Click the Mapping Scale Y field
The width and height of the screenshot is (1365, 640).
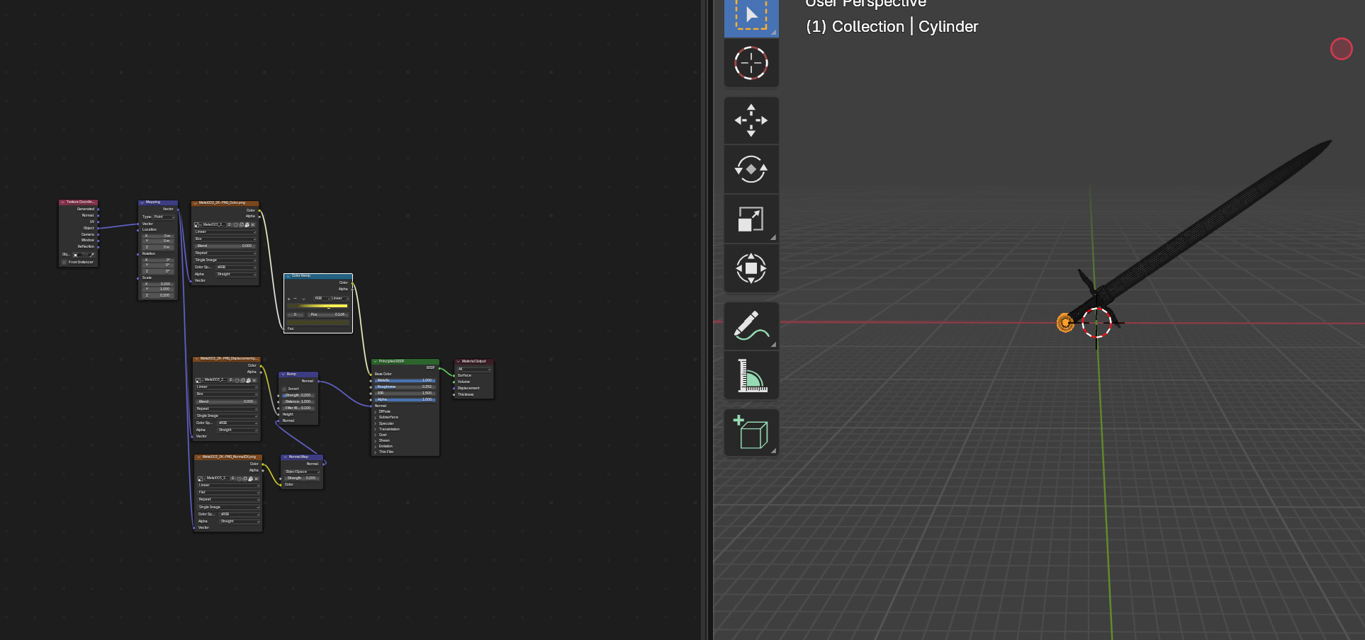point(158,289)
